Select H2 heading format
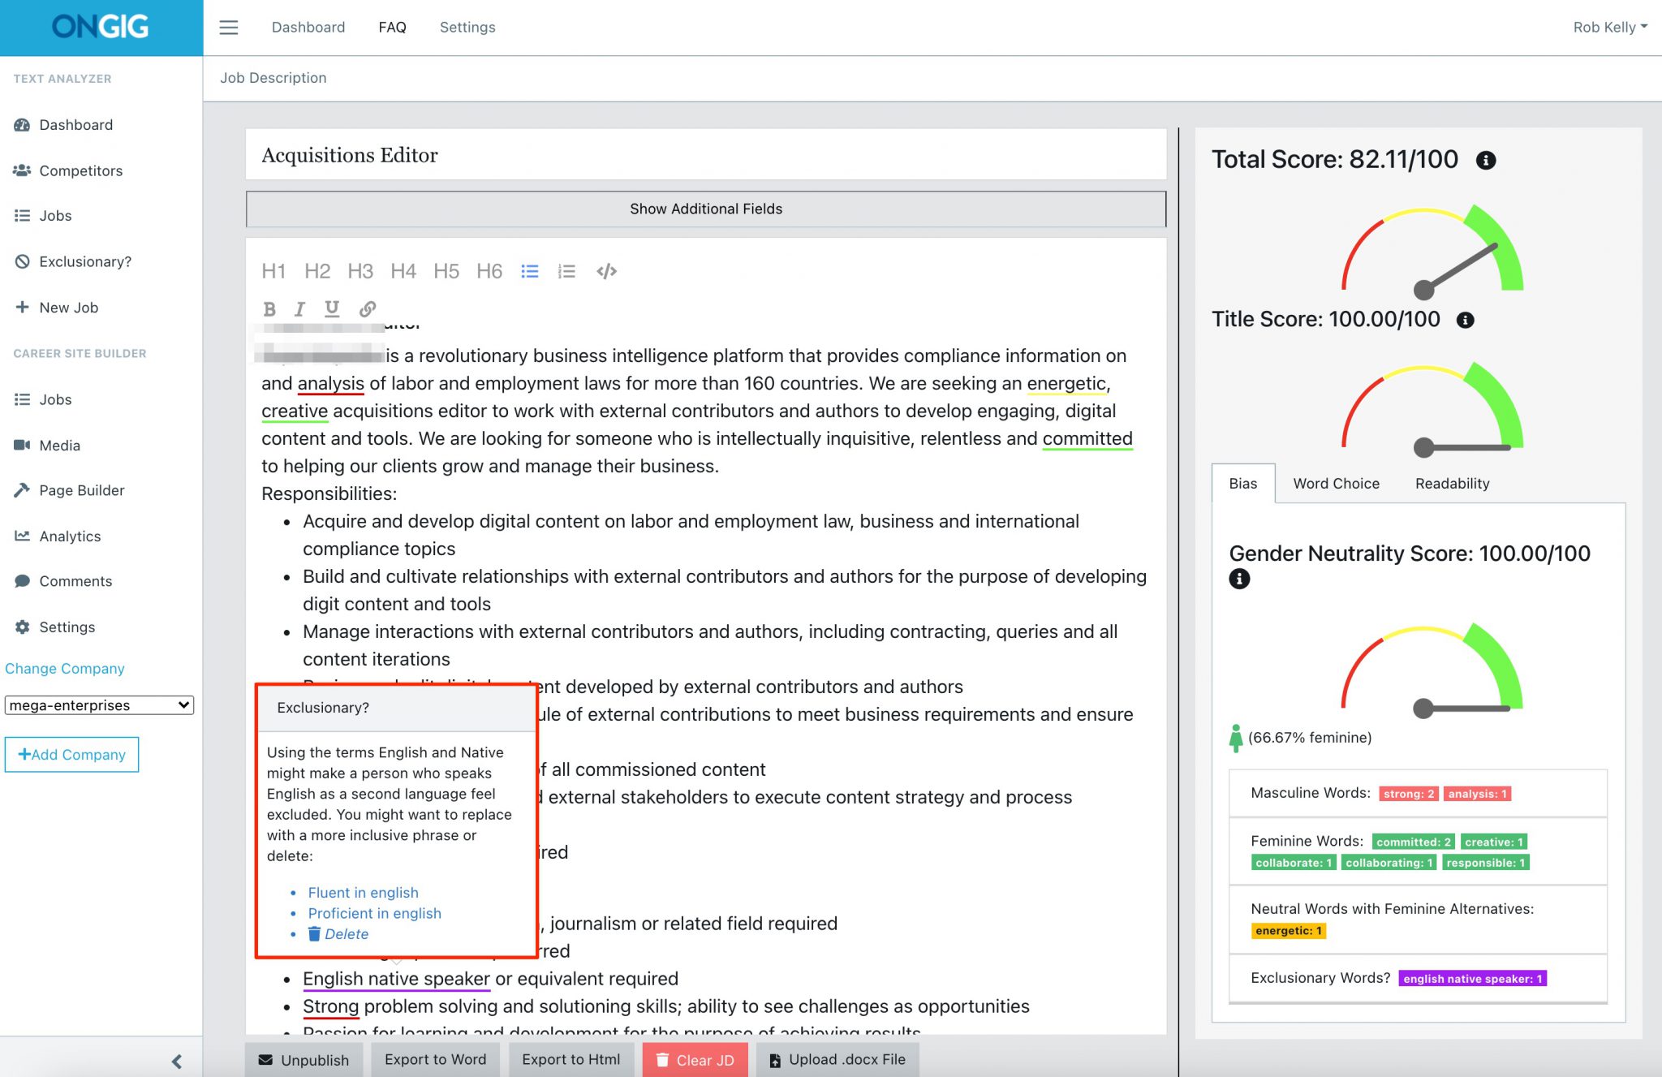The width and height of the screenshot is (1662, 1077). click(317, 270)
